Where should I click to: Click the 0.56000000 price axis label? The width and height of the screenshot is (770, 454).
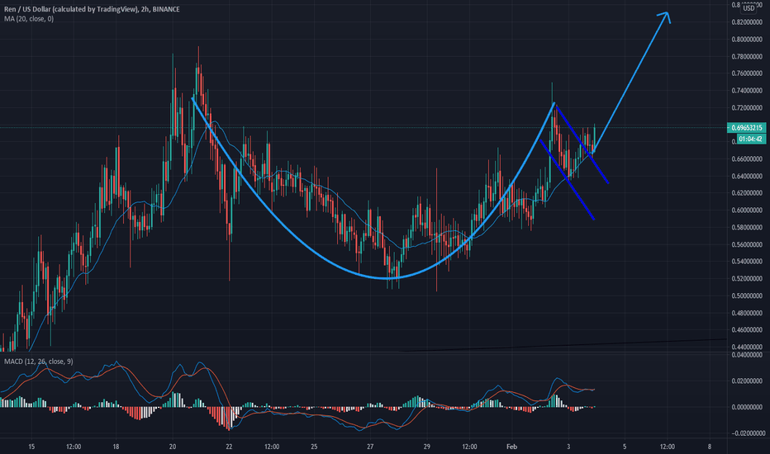pyautogui.click(x=747, y=244)
